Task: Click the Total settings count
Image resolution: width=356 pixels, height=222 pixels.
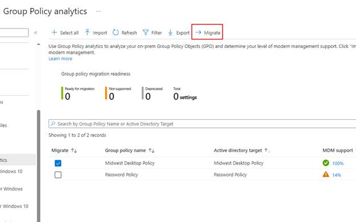Action: [x=185, y=96]
